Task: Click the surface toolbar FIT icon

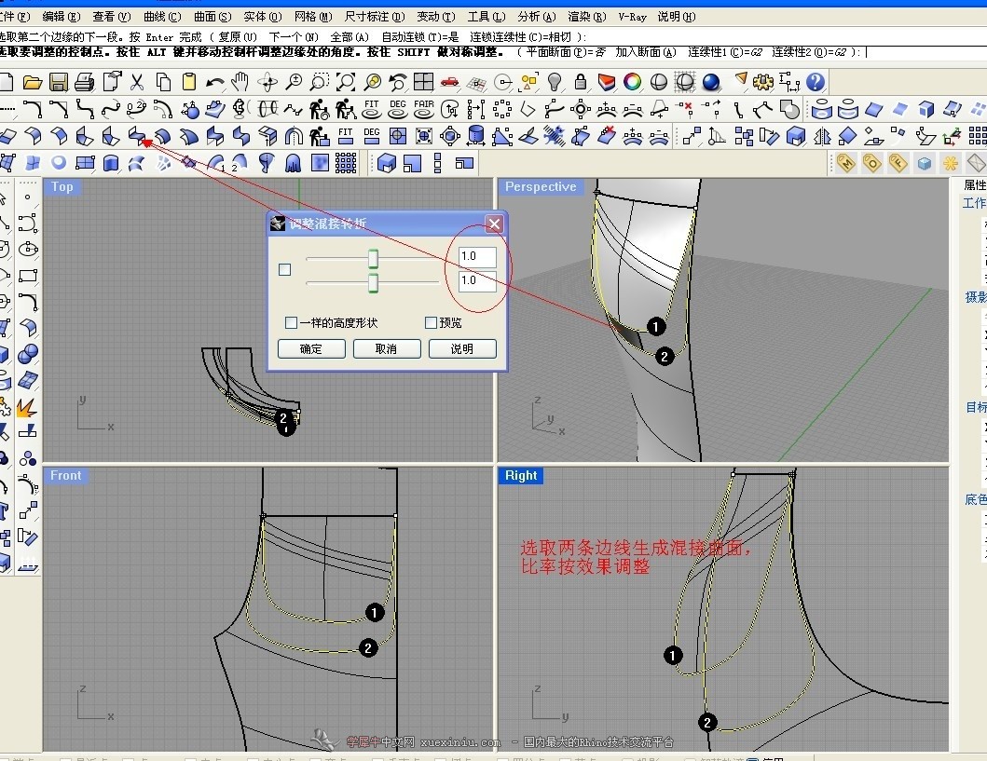Action: 346,135
